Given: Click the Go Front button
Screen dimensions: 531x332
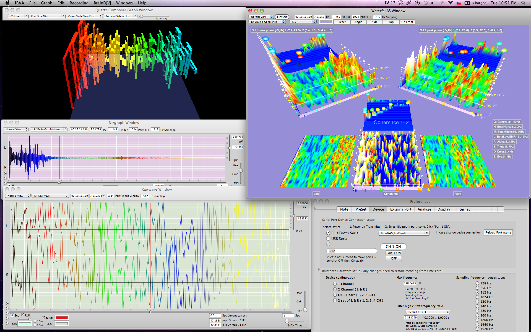Looking at the screenshot, I should click(x=407, y=22).
